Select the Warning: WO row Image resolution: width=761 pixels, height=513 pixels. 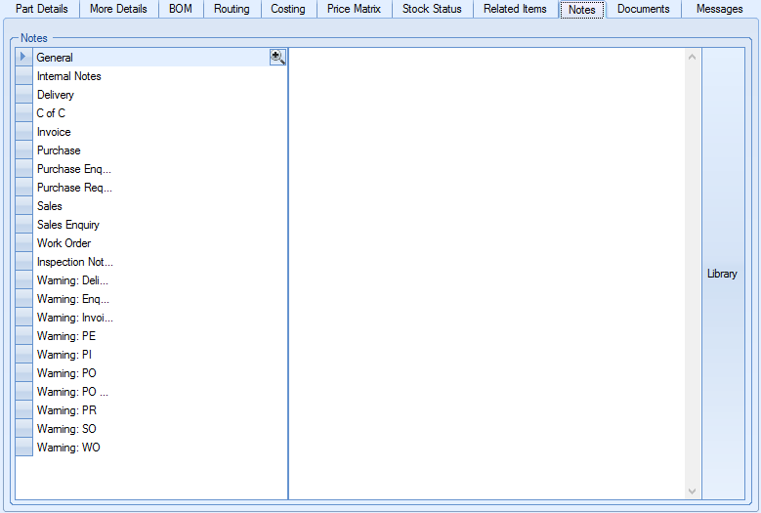(x=68, y=448)
